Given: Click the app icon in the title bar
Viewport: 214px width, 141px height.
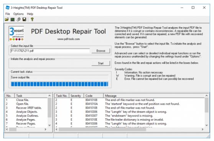Looking at the screenshot, I should (x=8, y=8).
